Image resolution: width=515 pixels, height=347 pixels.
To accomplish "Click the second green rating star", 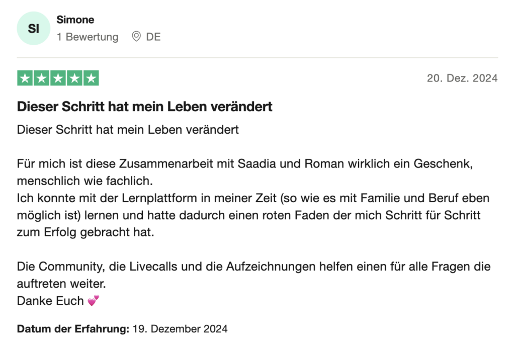I will click(x=42, y=78).
